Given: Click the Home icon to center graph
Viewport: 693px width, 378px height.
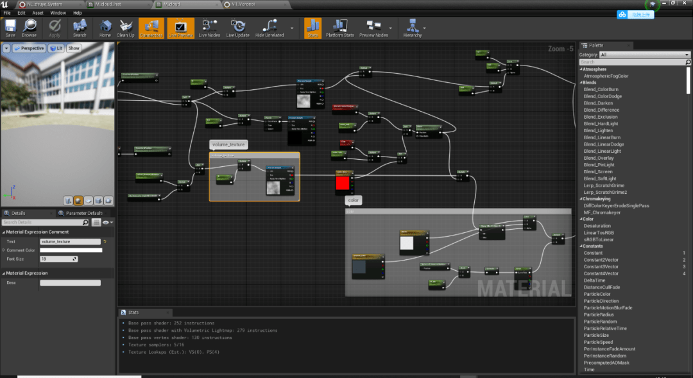Looking at the screenshot, I should pos(105,28).
